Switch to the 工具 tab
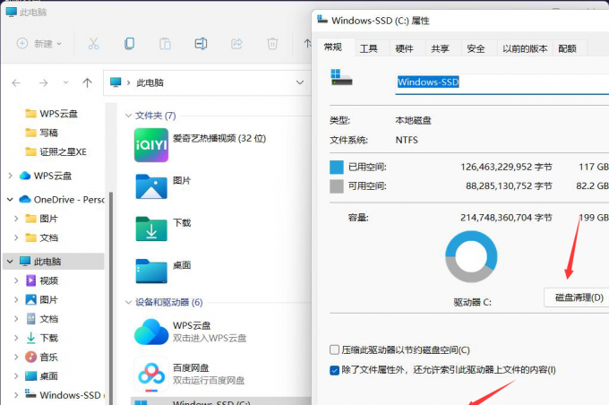The height and width of the screenshot is (405, 609). pos(369,48)
